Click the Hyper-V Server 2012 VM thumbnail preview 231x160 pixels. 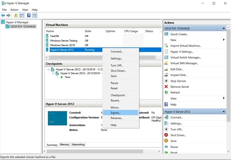tap(57, 118)
